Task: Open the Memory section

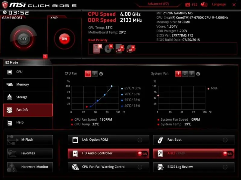Action: click(28, 85)
